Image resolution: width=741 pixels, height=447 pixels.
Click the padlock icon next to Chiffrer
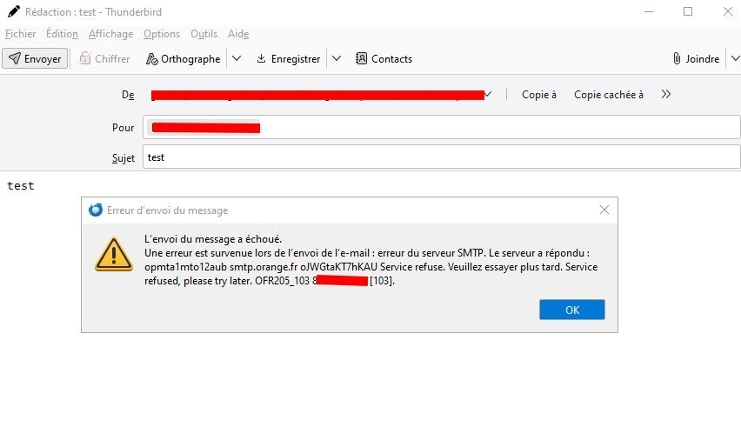pos(85,58)
